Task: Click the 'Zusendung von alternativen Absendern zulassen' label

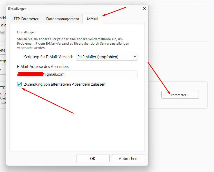Action: coord(64,84)
